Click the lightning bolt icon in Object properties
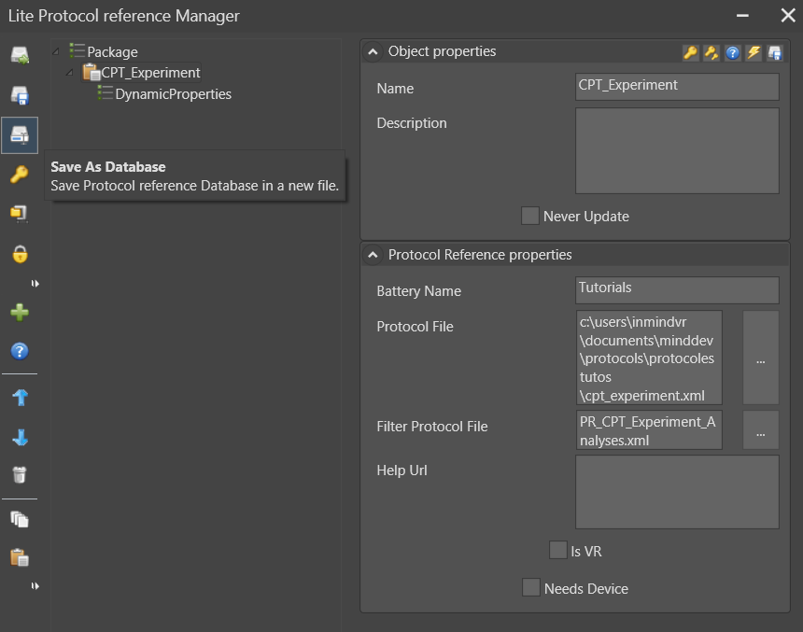 point(754,52)
